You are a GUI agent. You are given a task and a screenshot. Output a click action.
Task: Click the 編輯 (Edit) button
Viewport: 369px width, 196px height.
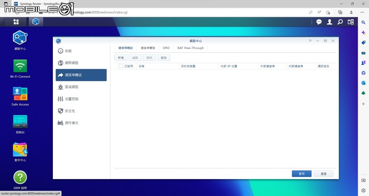coord(135,58)
